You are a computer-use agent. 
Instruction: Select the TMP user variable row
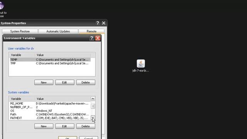click(x=50, y=63)
